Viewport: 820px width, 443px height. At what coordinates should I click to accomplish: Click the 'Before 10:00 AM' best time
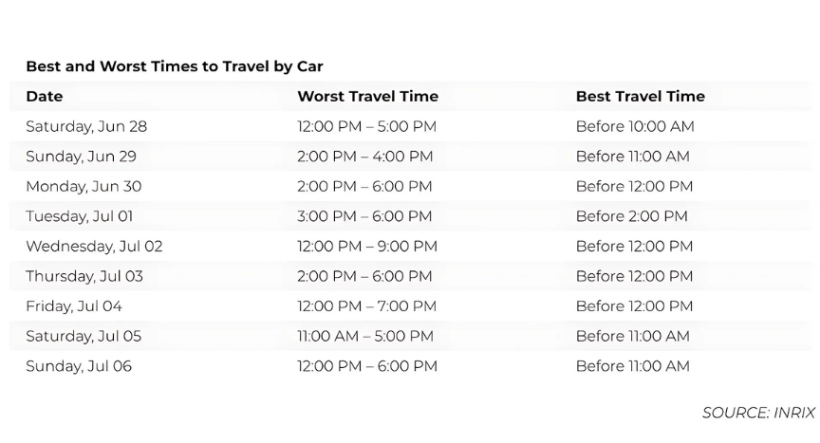coord(635,126)
